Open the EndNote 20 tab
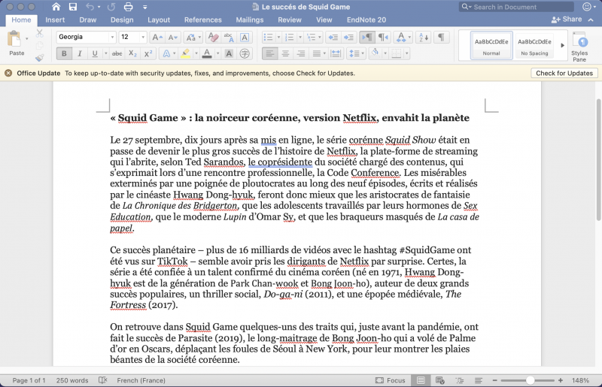This screenshot has height=387, width=602. pyautogui.click(x=366, y=20)
